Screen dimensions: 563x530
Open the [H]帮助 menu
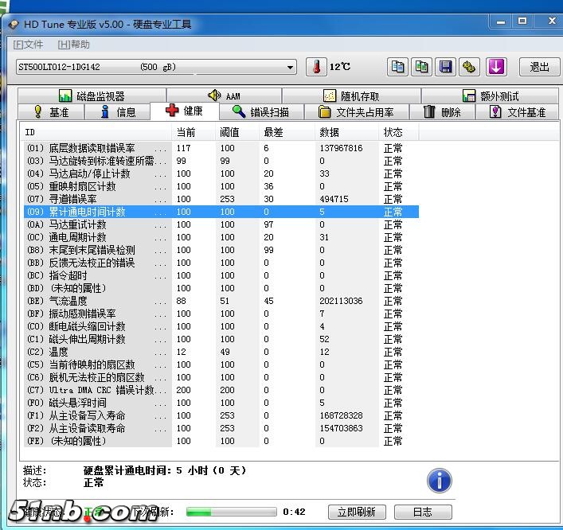pos(73,45)
